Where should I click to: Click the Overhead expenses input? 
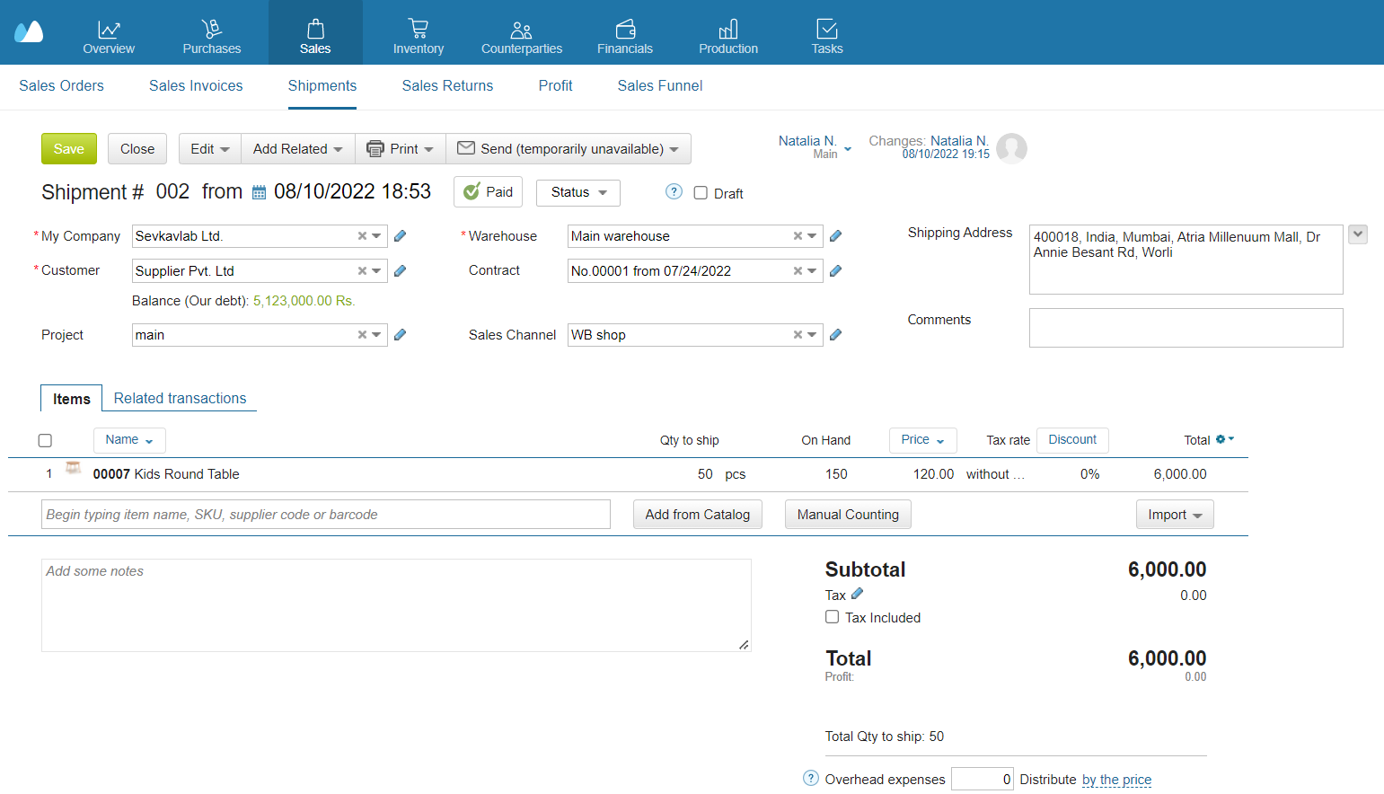tap(983, 779)
